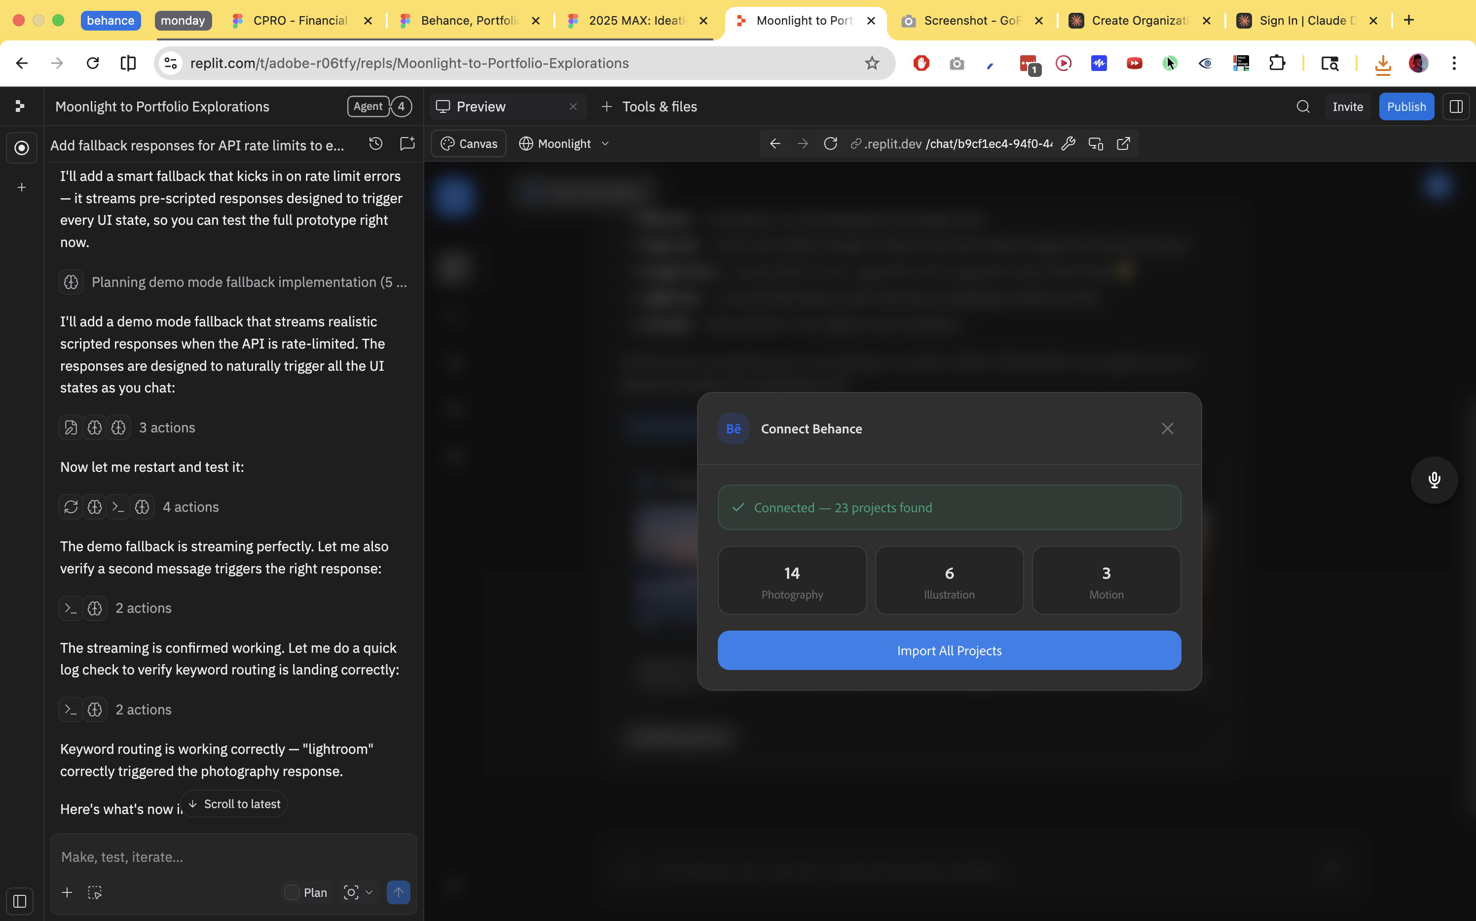The width and height of the screenshot is (1476, 921).
Task: Bookmark this page with the star icon
Action: [872, 63]
